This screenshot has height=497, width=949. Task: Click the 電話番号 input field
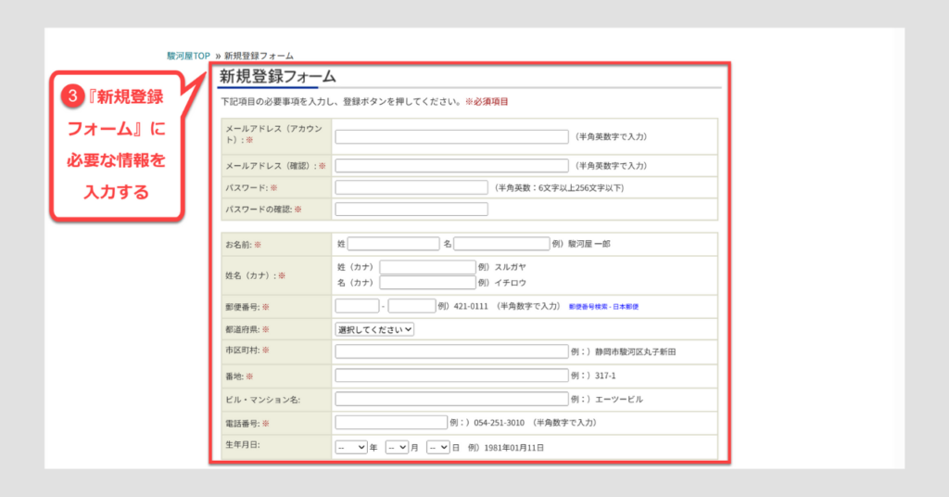tap(391, 423)
